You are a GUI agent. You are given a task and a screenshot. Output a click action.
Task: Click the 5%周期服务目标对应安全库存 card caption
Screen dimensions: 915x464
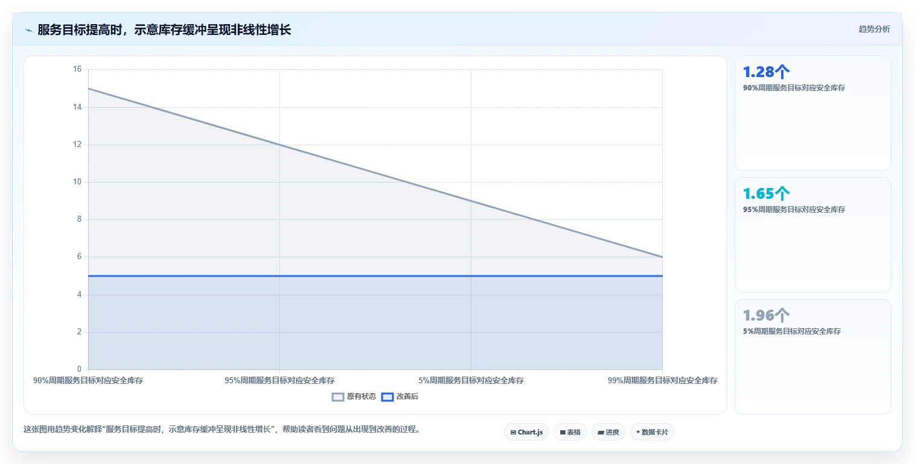click(792, 331)
